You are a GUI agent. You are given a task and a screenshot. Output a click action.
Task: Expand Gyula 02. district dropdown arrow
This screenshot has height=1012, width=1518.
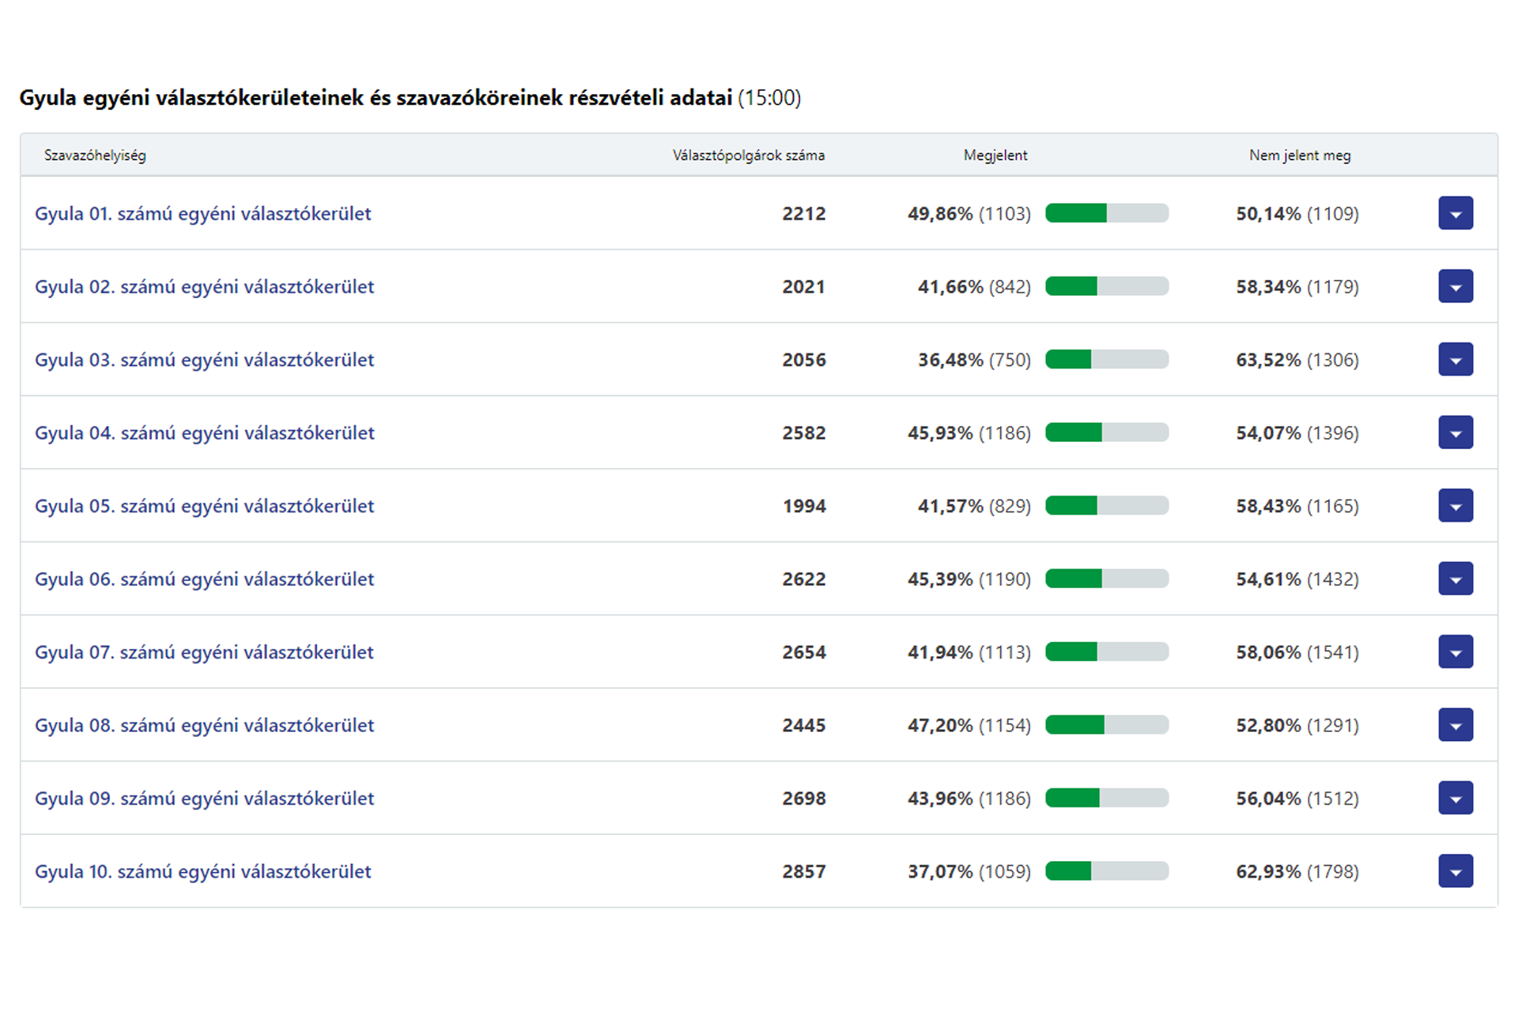tap(1455, 286)
